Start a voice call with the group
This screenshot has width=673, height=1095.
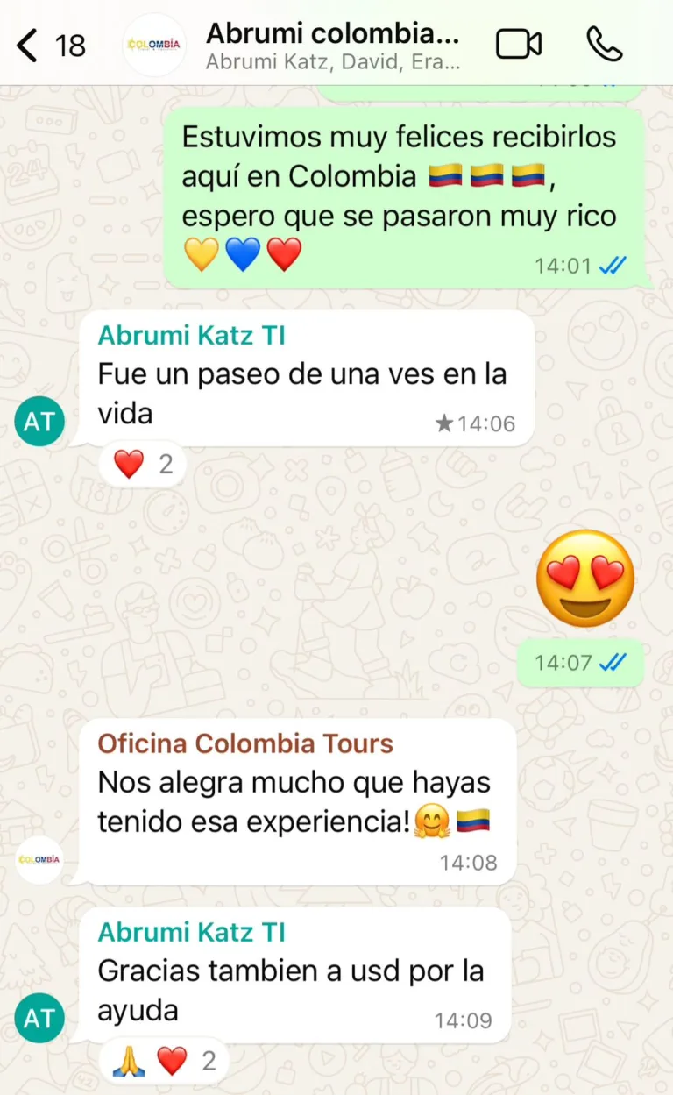(x=605, y=44)
